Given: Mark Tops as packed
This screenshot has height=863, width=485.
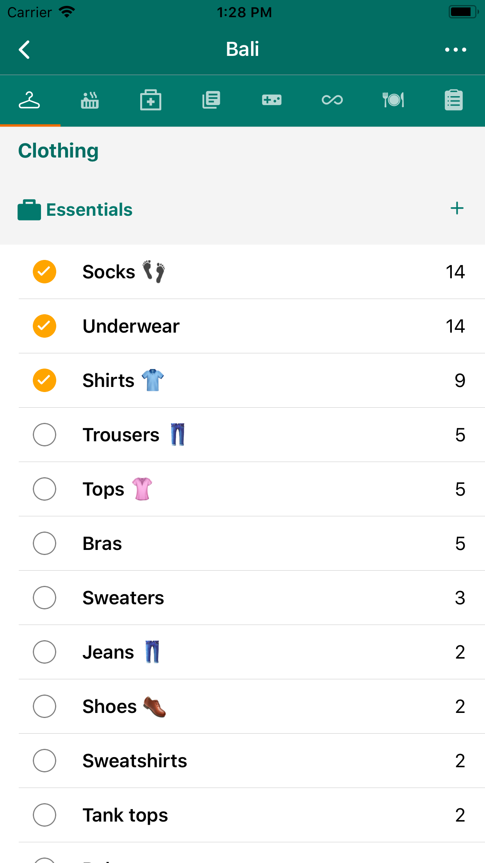Looking at the screenshot, I should click(45, 489).
